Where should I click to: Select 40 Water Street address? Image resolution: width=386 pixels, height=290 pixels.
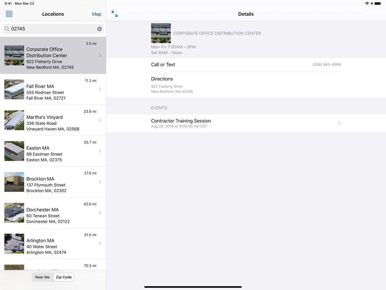pos(42,247)
